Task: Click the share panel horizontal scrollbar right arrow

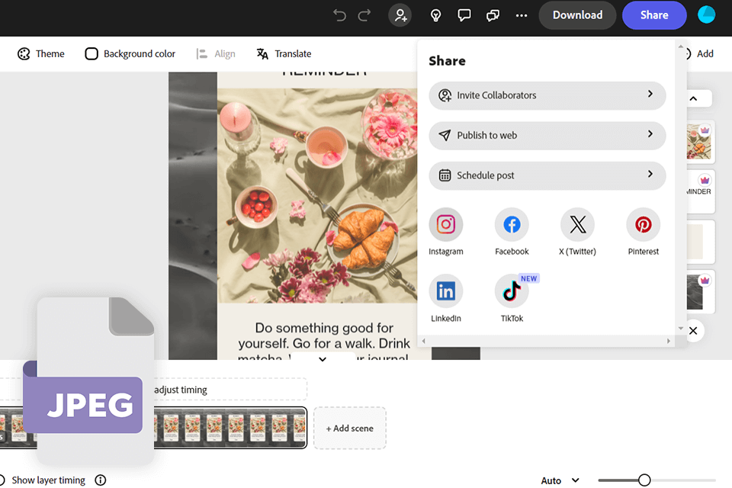Action: (x=669, y=341)
